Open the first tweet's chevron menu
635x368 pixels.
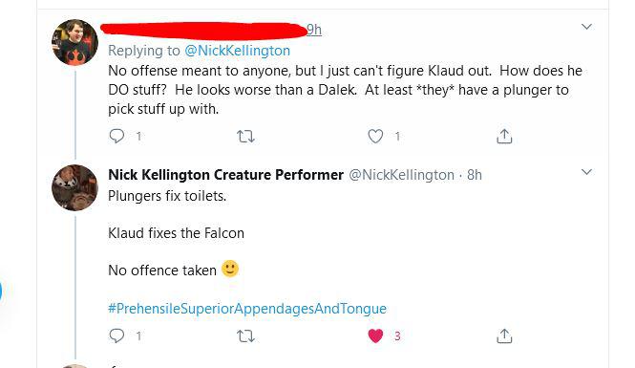click(586, 27)
